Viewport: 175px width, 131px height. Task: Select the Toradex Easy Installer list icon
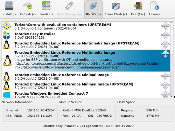7,36
